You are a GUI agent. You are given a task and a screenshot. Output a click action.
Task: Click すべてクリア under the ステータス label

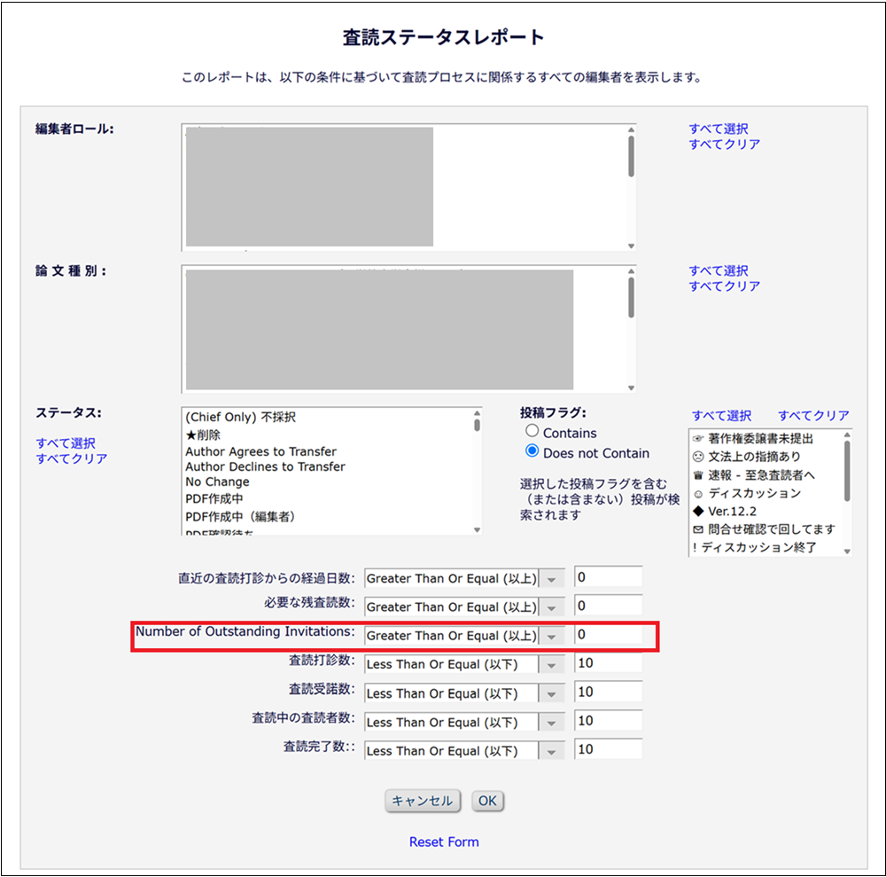click(x=72, y=458)
